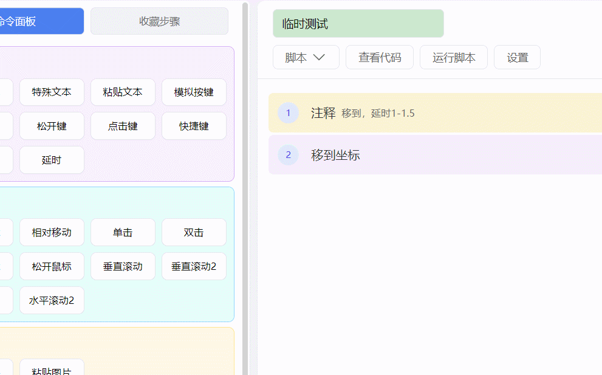
Task: Open the 收藏步骤 tab
Action: 159,21
